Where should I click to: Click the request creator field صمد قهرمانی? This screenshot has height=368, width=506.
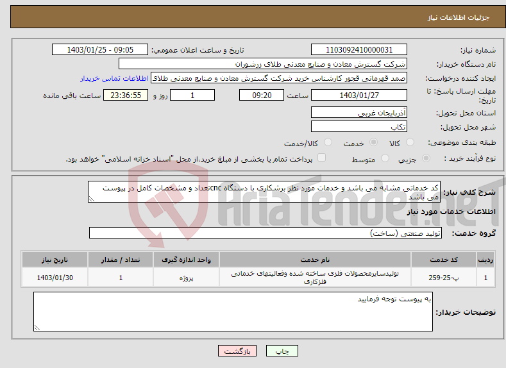(x=279, y=78)
